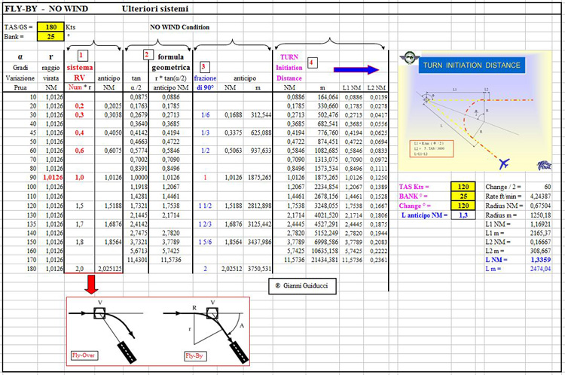Screen dimensions: 565x375
Task: Click the L2 NM value 0,2361
Action: coord(378,260)
